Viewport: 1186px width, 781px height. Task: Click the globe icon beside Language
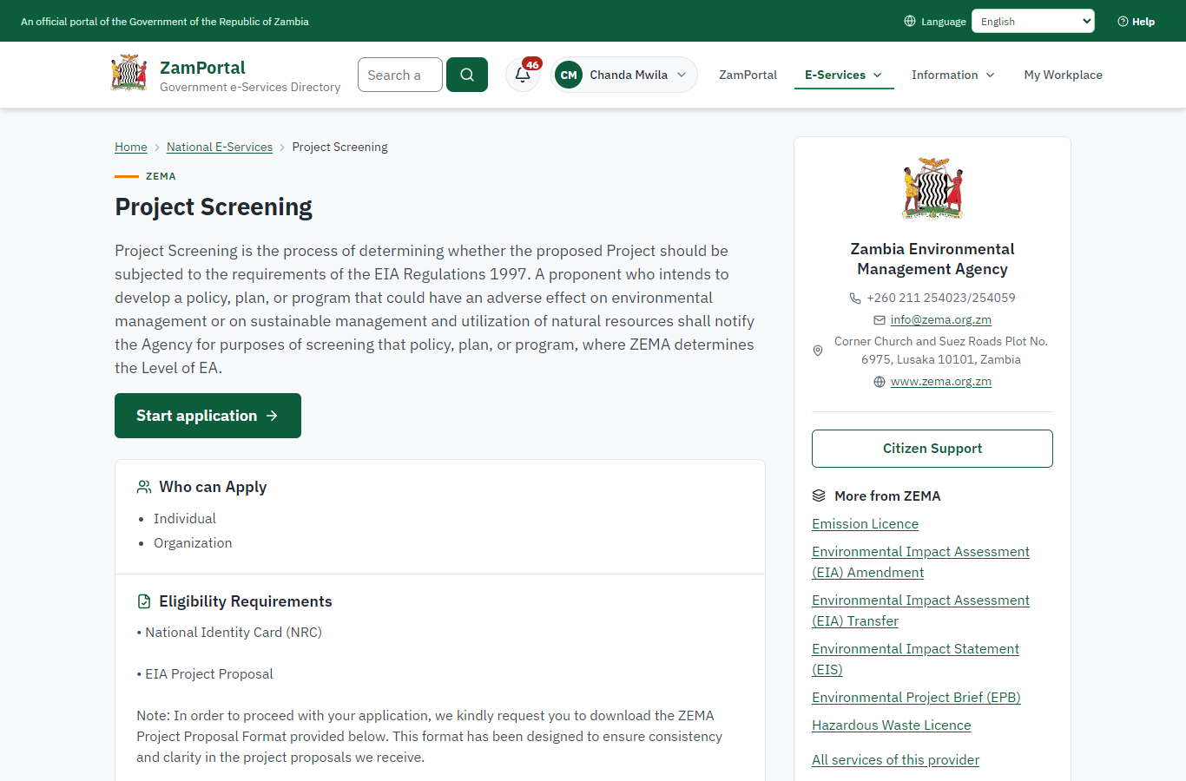point(910,21)
